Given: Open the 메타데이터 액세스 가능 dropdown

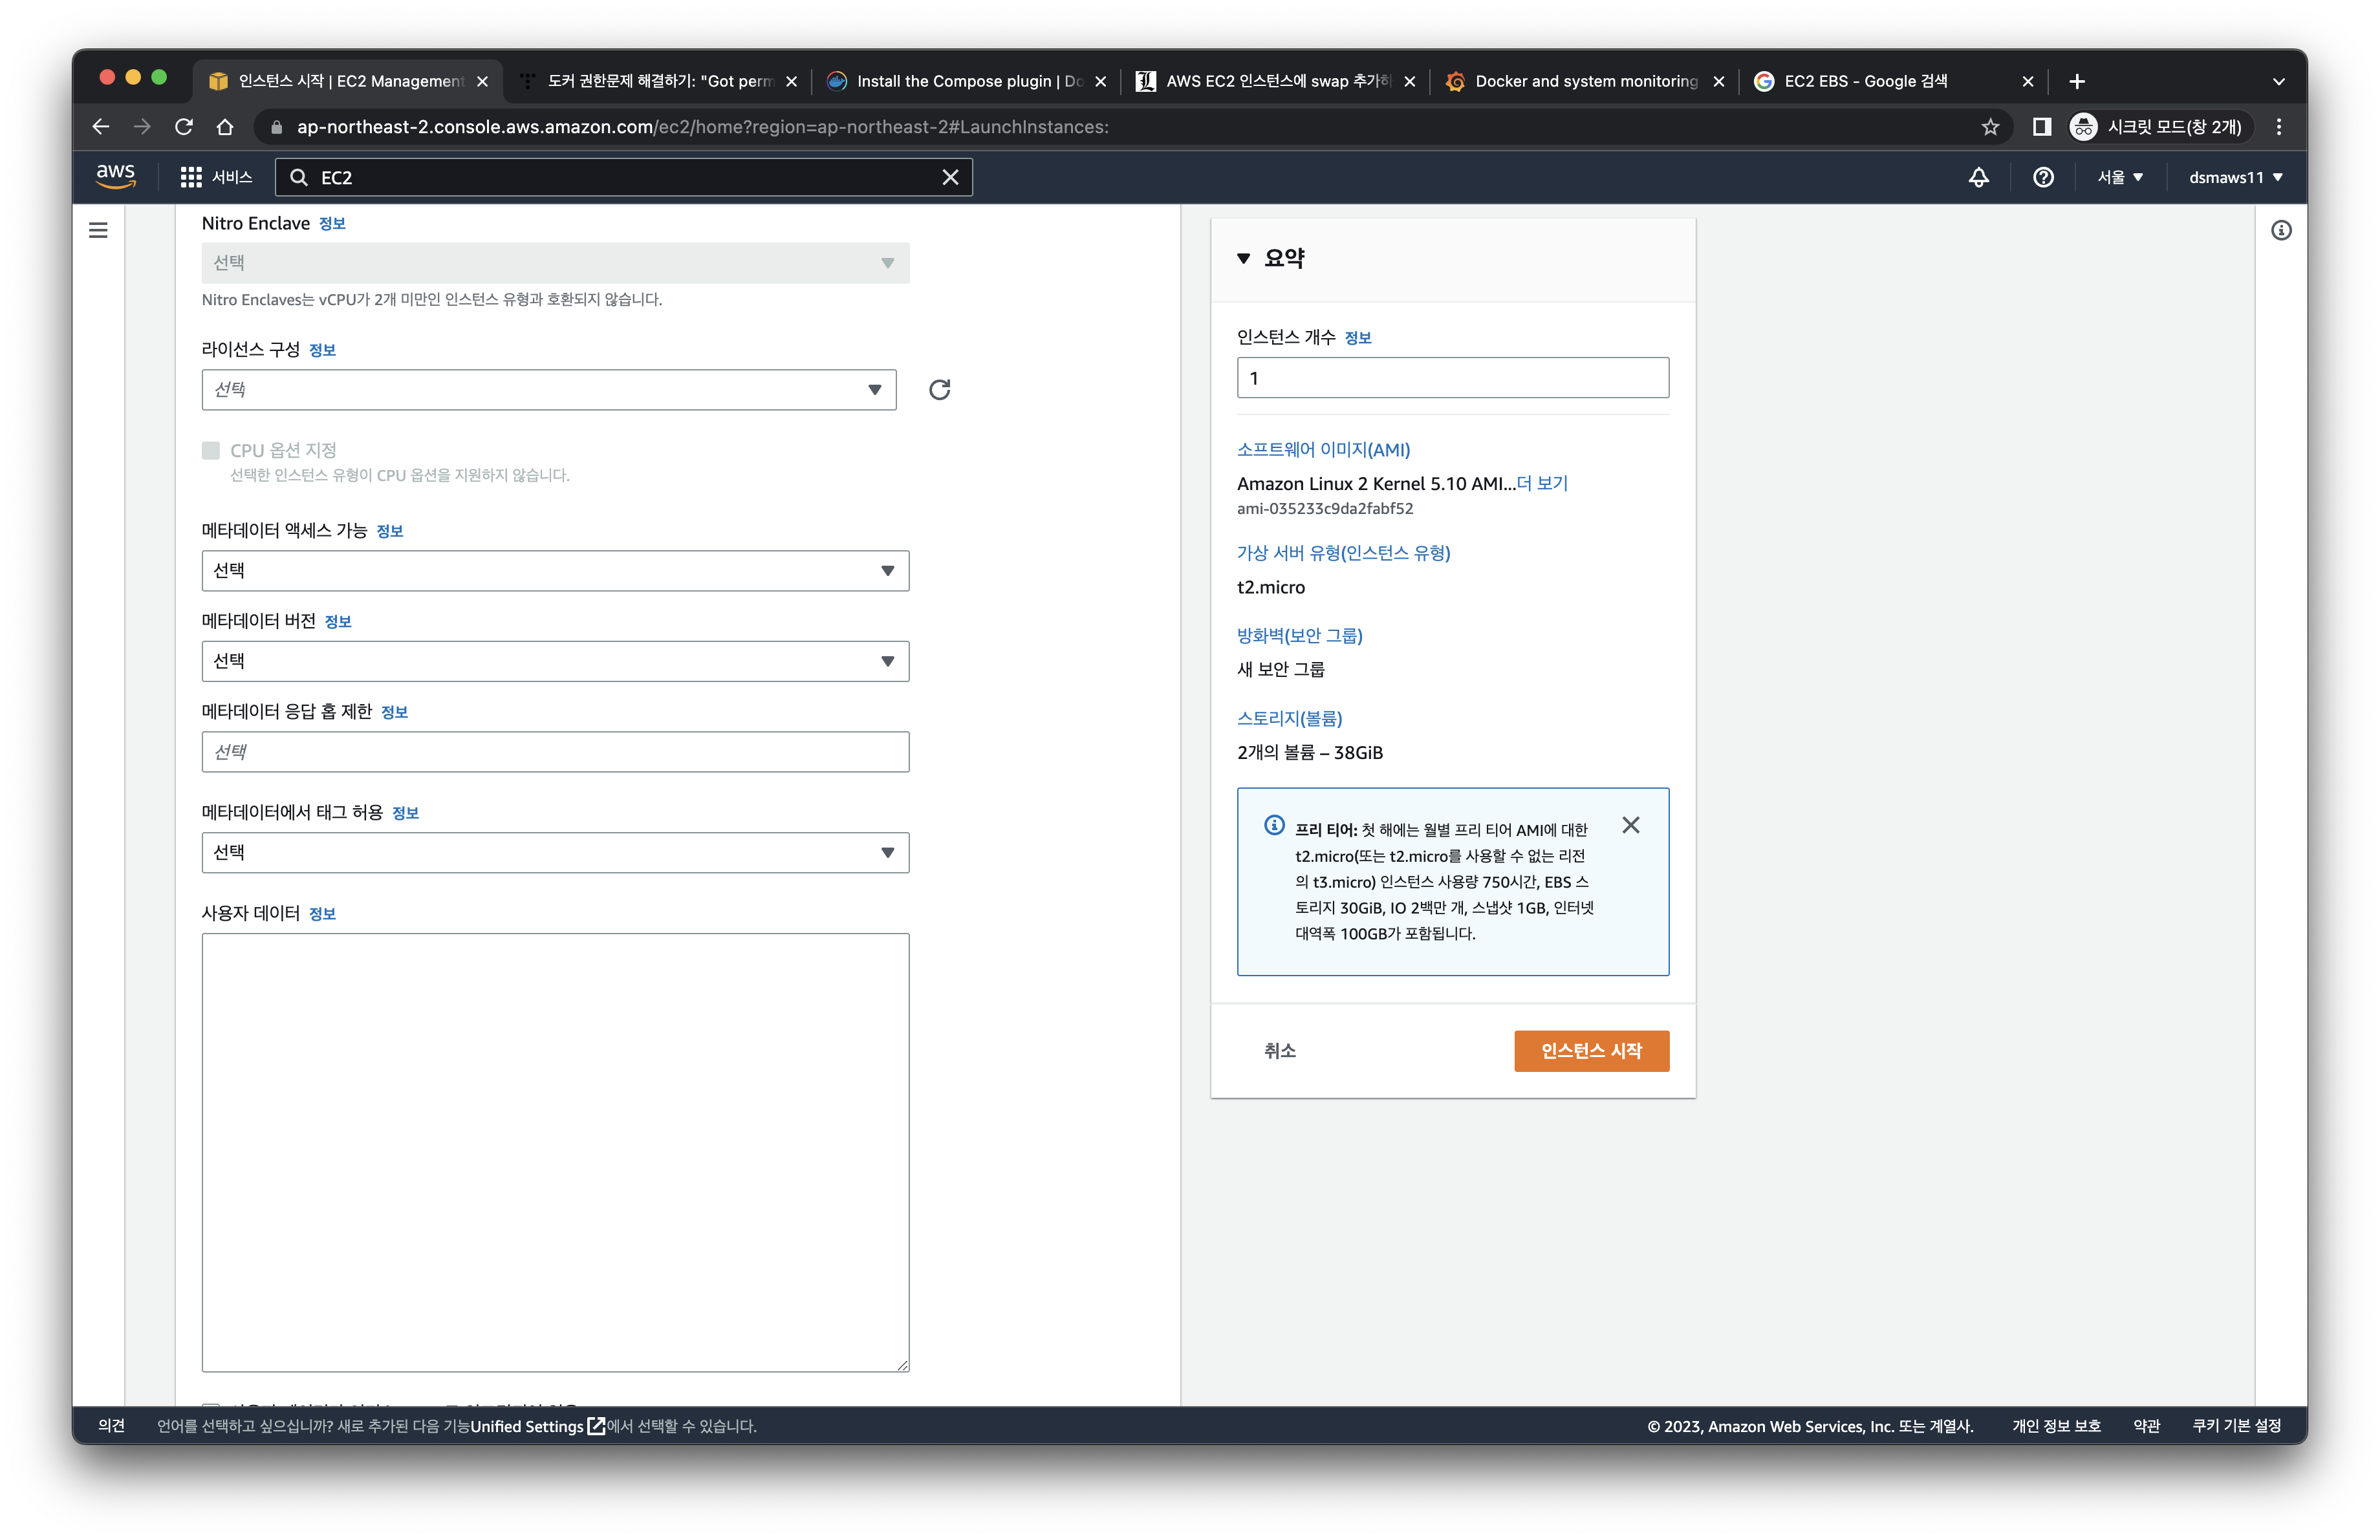Looking at the screenshot, I should [x=555, y=571].
